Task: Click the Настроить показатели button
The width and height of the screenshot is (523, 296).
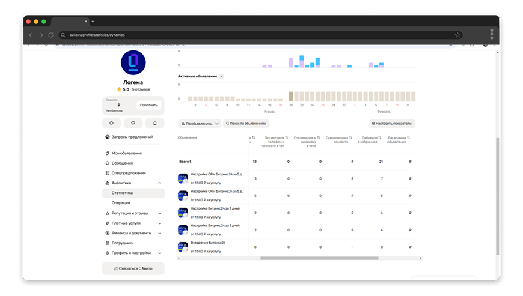Action: click(392, 124)
